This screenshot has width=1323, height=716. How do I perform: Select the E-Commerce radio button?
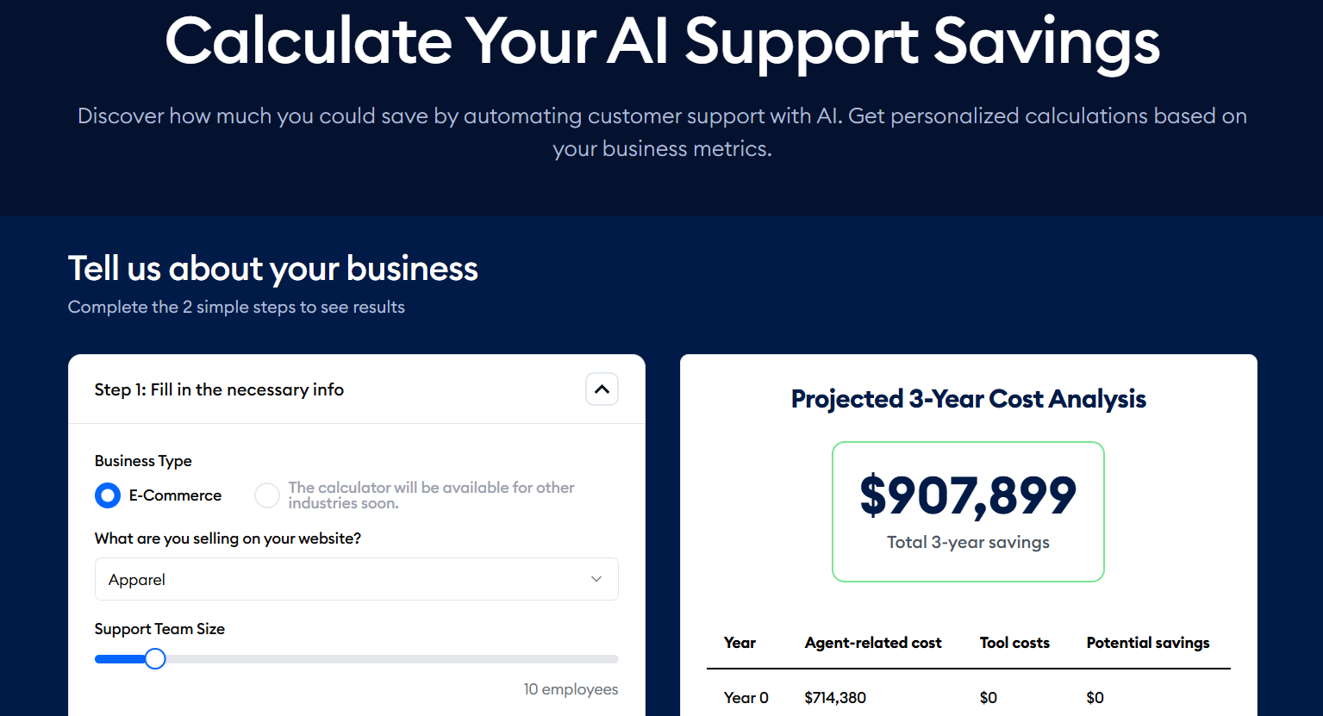click(107, 495)
